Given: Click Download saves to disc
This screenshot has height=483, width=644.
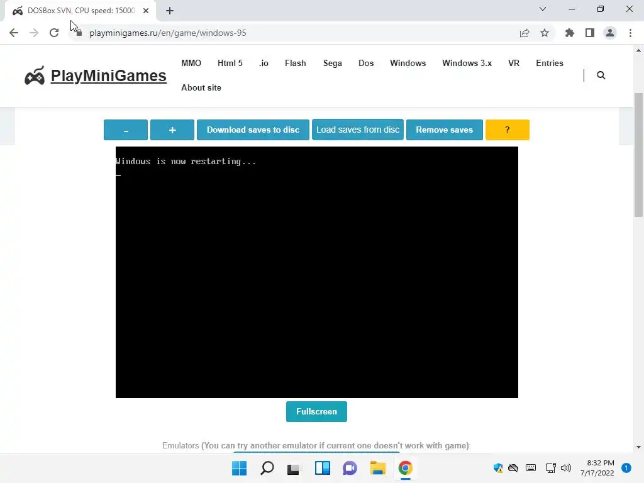Looking at the screenshot, I should tap(253, 130).
